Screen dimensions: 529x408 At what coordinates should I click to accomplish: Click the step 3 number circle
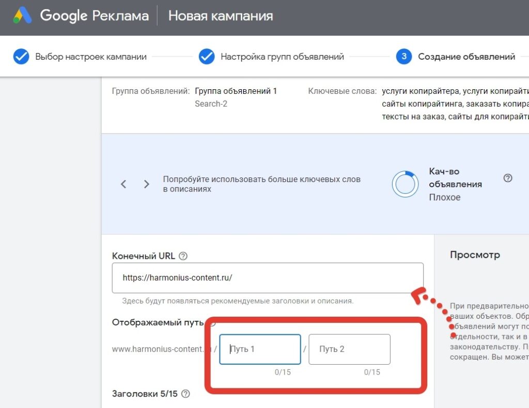click(x=404, y=57)
